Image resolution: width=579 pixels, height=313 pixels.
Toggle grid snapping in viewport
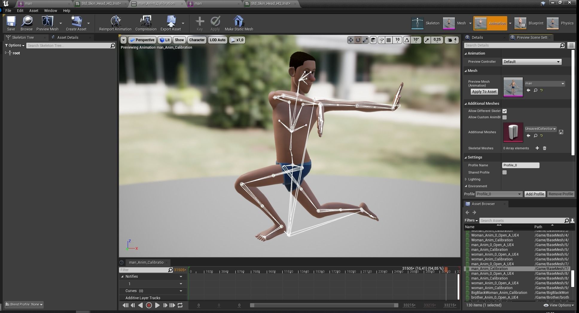click(388, 40)
